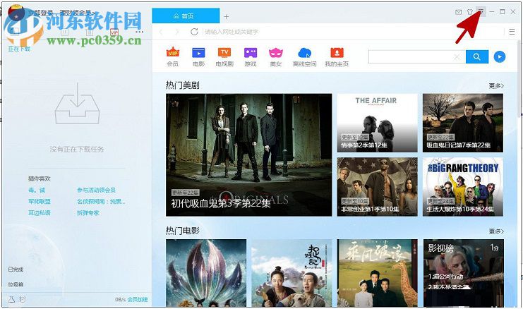Viewport: 523px width, 309px height.
Task: Open 拆弹专家 recommendation link
Action: pyautogui.click(x=88, y=212)
